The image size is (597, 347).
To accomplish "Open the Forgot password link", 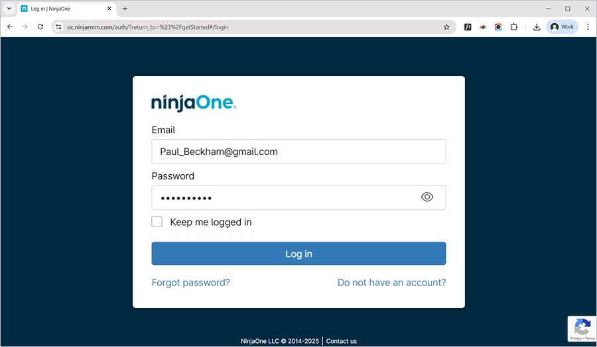I will (190, 283).
